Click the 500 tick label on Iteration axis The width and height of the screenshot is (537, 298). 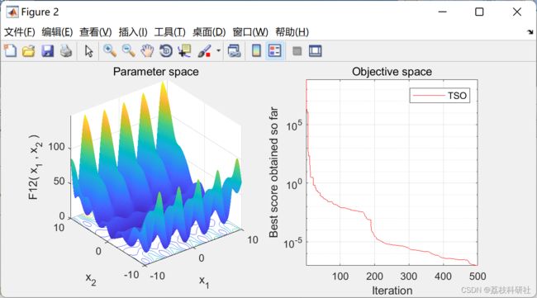click(478, 276)
